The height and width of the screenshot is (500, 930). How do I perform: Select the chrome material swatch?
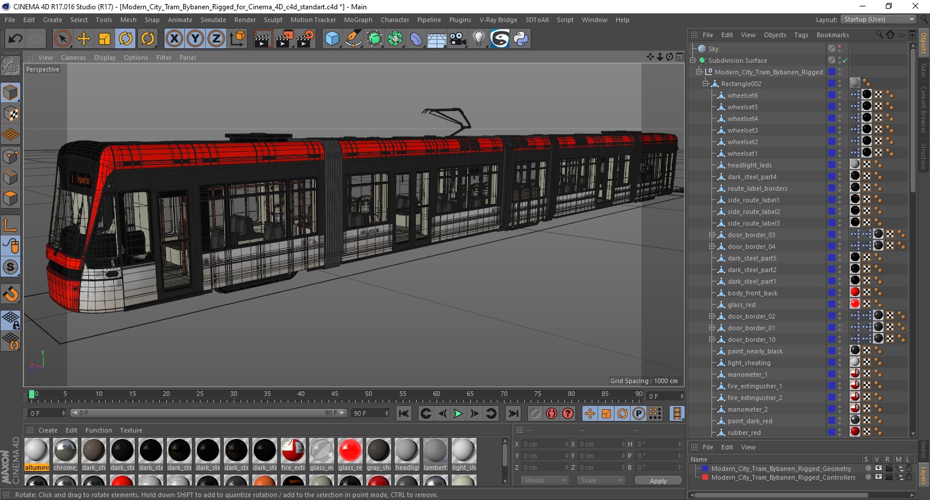[65, 455]
